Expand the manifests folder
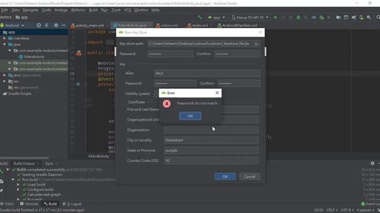Image resolution: width=380 pixels, height=213 pixels. [x=4, y=38]
